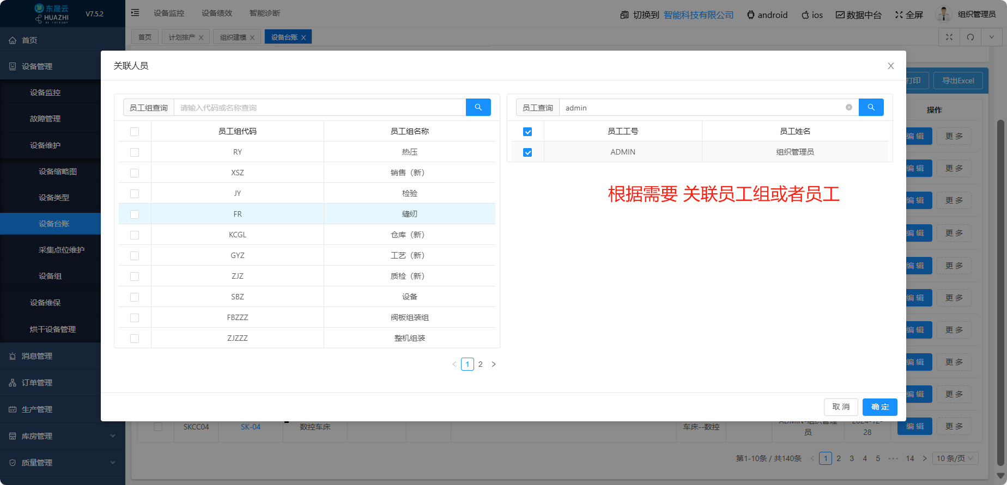Open the tab list dropdown chevron
Image resolution: width=1007 pixels, height=485 pixels.
[991, 37]
